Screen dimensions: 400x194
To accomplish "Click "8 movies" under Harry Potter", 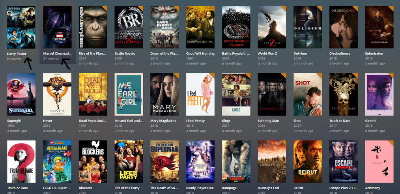I will tap(14, 59).
